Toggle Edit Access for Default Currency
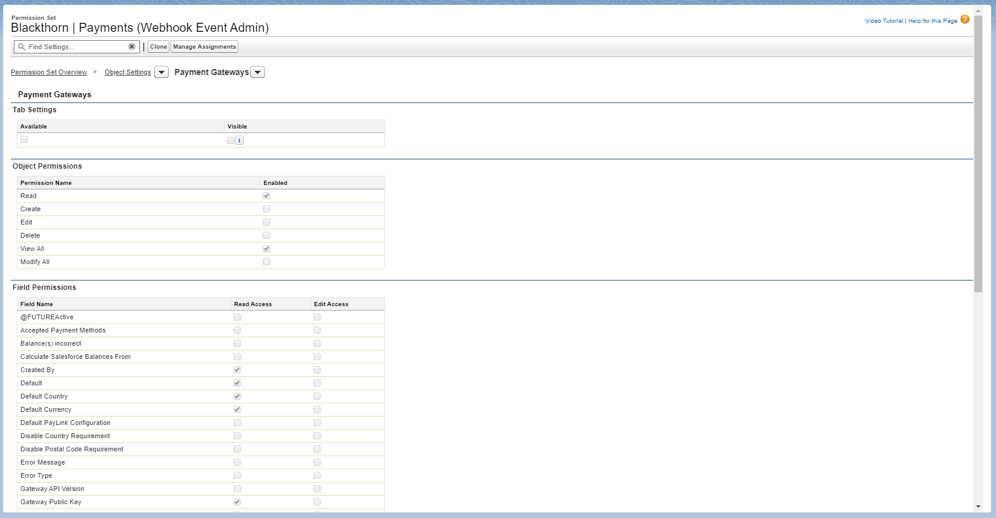The width and height of the screenshot is (996, 518). [x=317, y=409]
